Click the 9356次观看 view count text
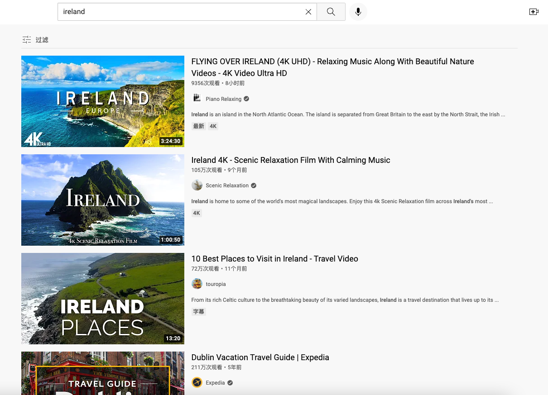The width and height of the screenshot is (548, 395). (206, 83)
